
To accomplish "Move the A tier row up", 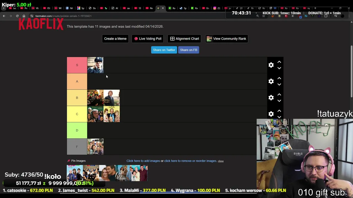I will click(279, 78).
